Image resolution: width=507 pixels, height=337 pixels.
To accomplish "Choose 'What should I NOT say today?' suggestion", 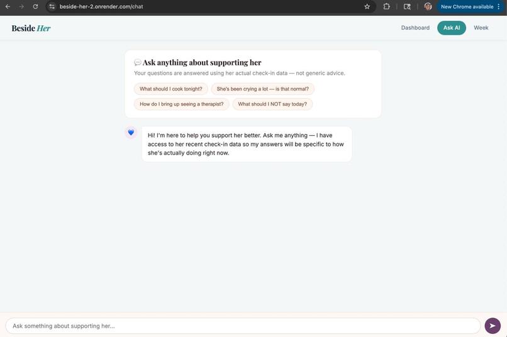I will (x=272, y=104).
